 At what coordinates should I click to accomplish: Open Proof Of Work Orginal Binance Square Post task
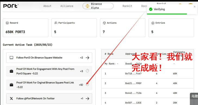(x=49, y=85)
